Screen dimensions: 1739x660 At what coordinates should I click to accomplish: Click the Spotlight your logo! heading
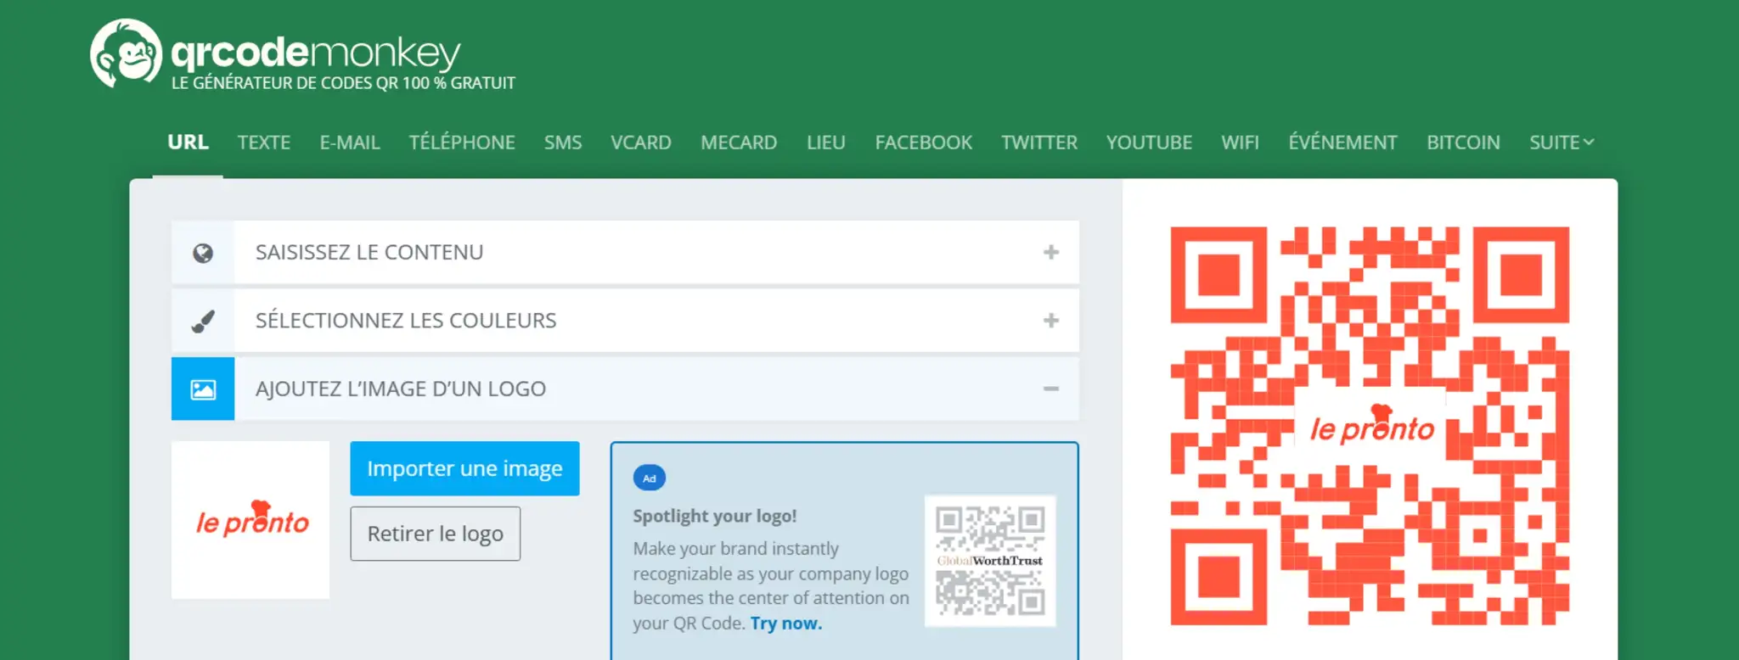click(715, 516)
